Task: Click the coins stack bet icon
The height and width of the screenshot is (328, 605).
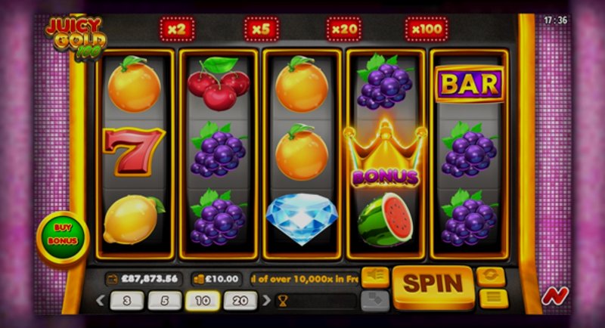Action: coord(198,279)
